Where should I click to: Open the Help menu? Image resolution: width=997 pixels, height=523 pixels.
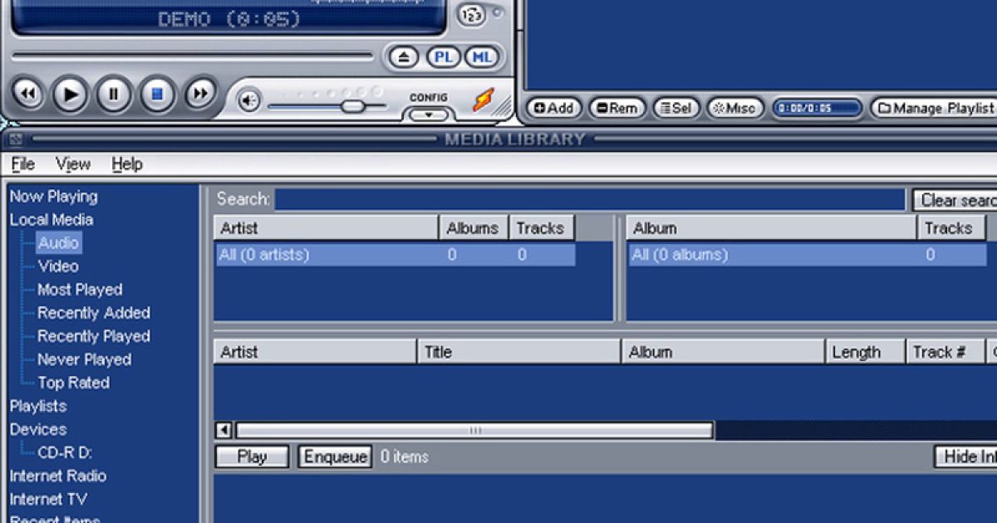click(127, 164)
